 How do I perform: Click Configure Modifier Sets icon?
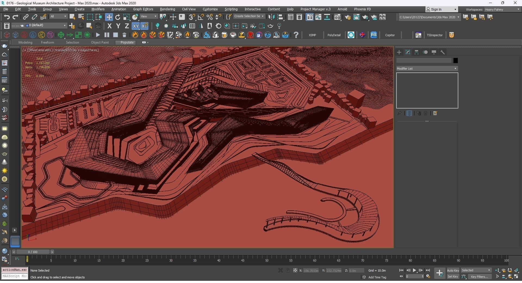click(435, 113)
